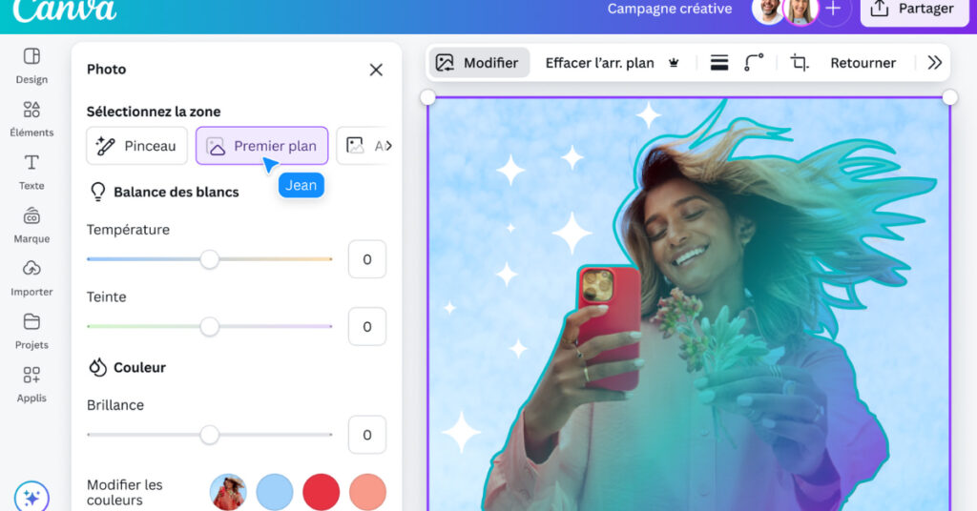Open the Design sidebar panel

(x=31, y=66)
